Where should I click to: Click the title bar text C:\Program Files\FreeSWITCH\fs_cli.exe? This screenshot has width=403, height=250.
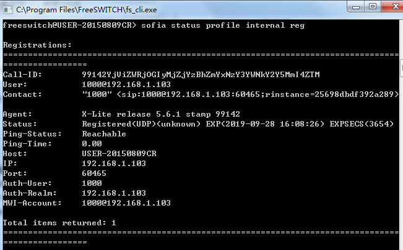click(87, 10)
